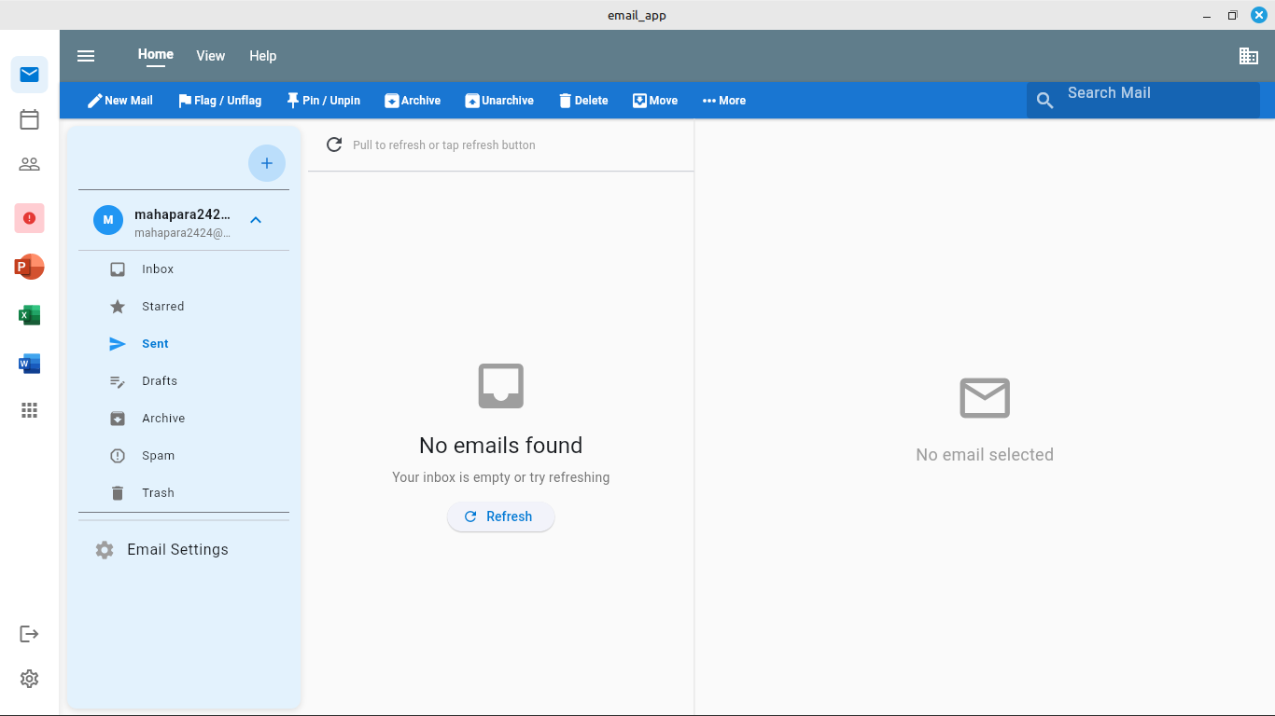Toggle Flag / Unflag on toolbar

(x=219, y=101)
